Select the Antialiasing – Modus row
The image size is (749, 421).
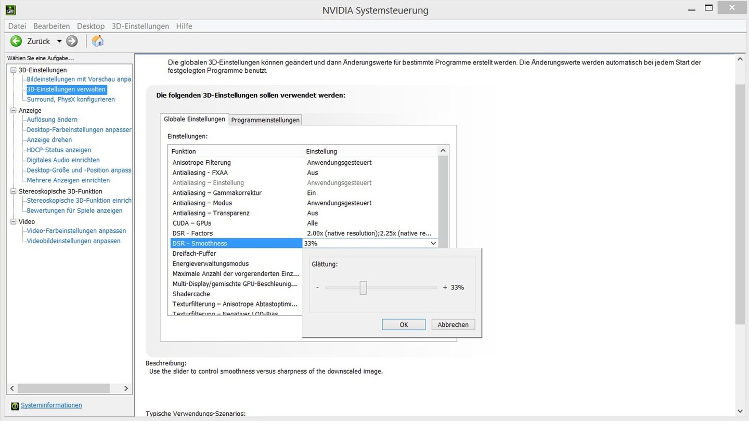coord(304,203)
